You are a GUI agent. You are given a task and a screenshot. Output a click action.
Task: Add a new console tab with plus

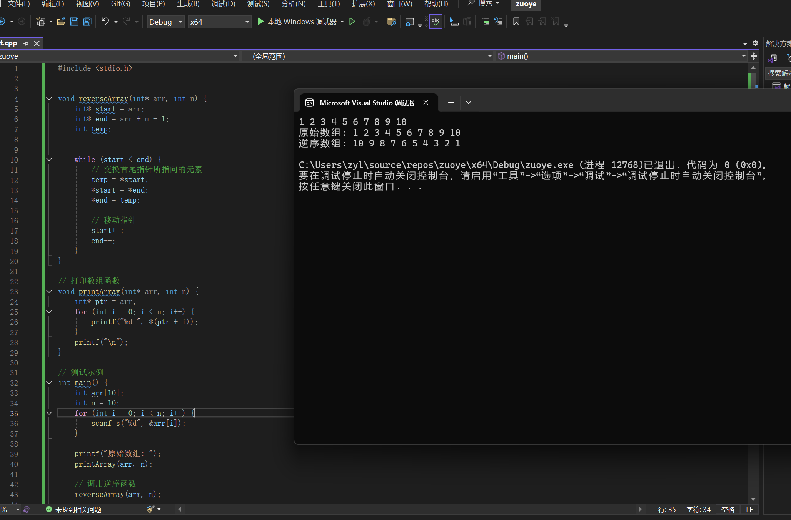(x=451, y=102)
